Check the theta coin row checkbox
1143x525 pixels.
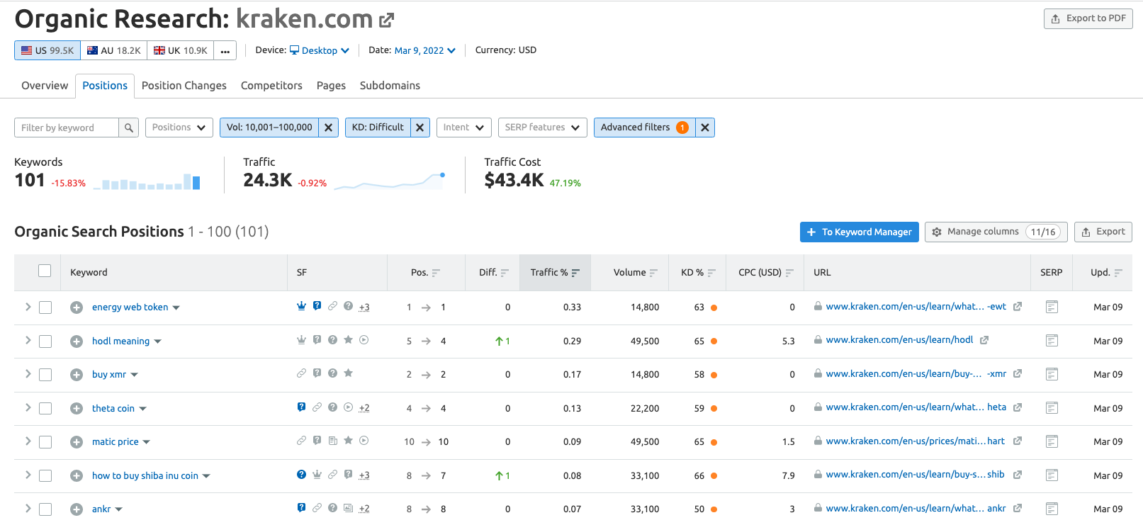tap(45, 409)
